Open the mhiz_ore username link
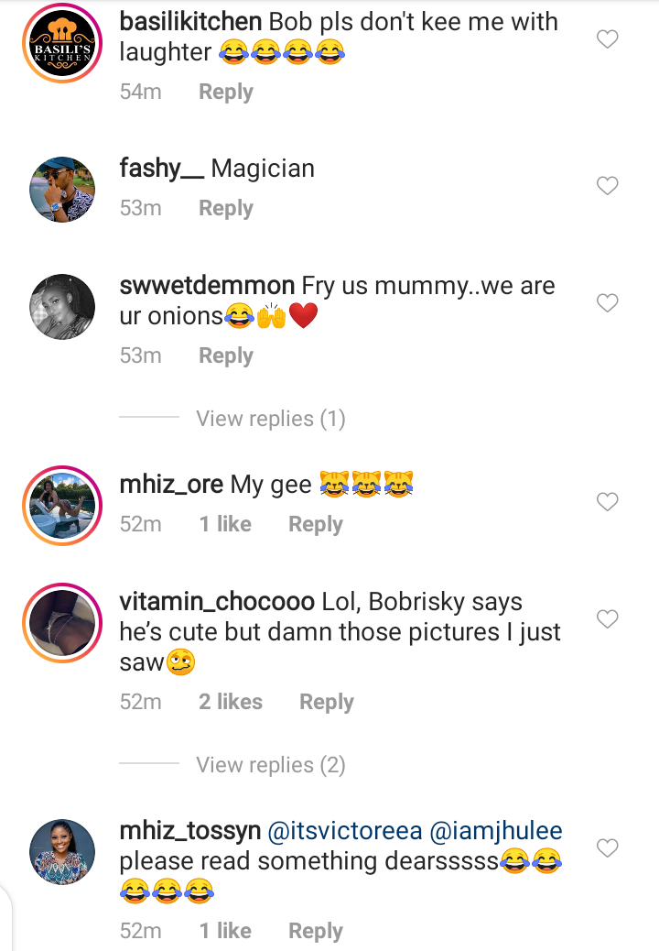 pyautogui.click(x=171, y=484)
